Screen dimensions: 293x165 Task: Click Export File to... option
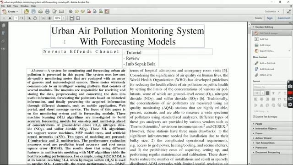265,51
